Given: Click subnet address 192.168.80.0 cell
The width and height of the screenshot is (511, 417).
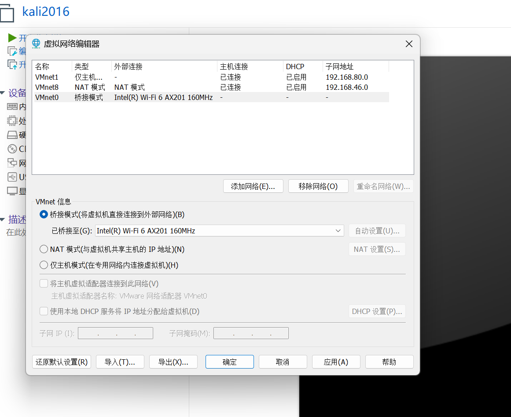Looking at the screenshot, I should [347, 77].
